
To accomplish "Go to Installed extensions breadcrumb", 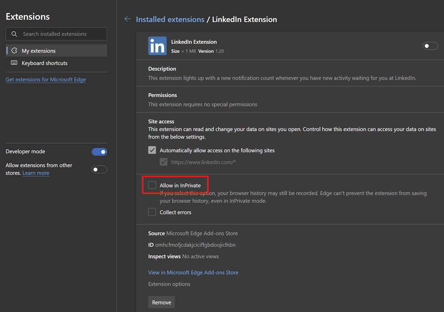I will (170, 19).
